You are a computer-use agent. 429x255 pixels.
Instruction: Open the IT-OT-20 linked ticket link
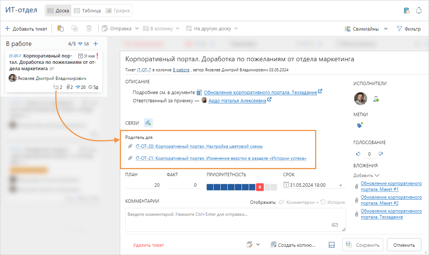tap(199, 146)
